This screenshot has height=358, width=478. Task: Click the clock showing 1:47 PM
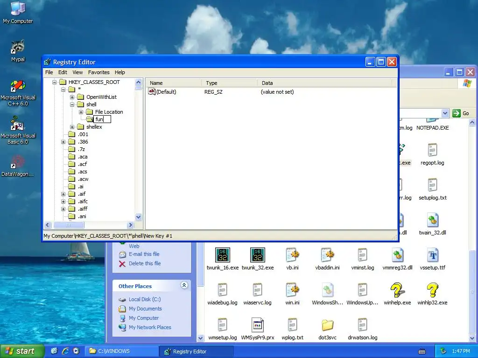[461, 351]
